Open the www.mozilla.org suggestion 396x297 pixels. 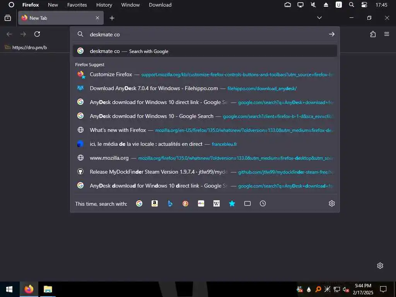tap(205, 158)
